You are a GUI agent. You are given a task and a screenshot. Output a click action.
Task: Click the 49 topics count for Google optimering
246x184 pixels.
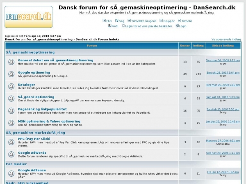click(185, 74)
